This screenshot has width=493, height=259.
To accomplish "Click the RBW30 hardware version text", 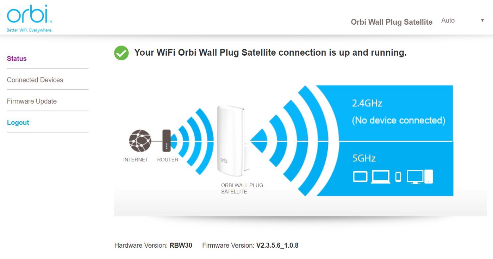I will [181, 245].
